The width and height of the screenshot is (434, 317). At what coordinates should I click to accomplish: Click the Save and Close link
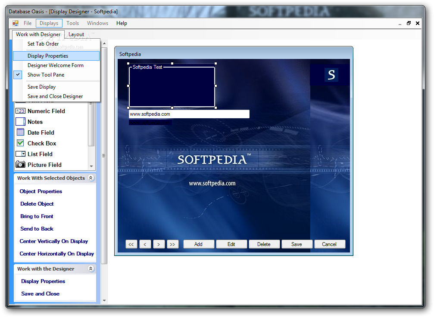coord(40,293)
